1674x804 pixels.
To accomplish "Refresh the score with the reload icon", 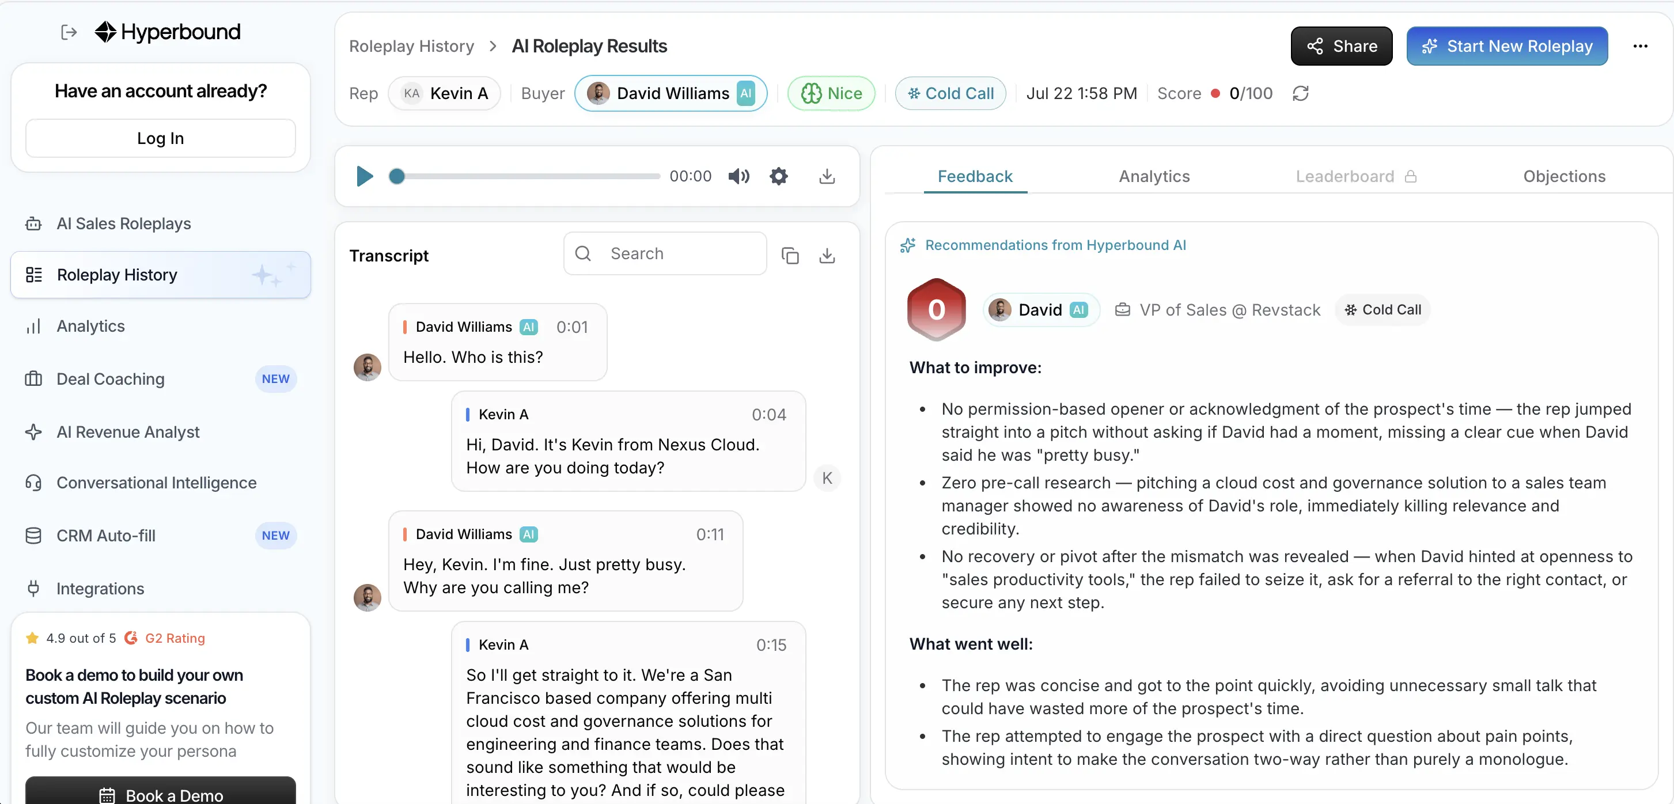I will (1300, 94).
